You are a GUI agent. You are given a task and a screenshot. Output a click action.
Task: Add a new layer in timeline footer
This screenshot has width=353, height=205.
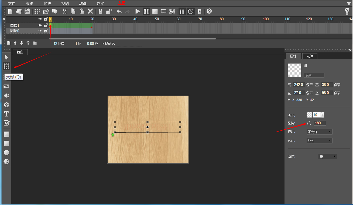[x=9, y=43]
